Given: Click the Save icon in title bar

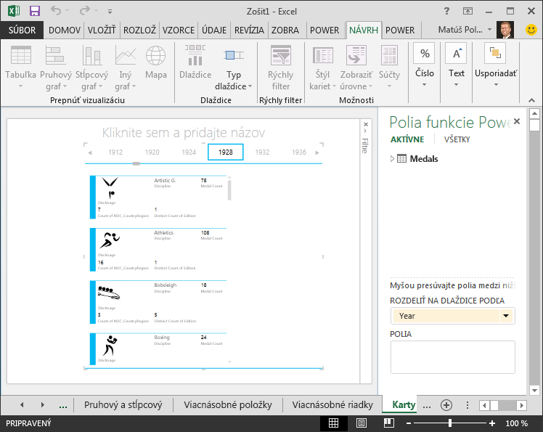Looking at the screenshot, I should click(x=35, y=11).
